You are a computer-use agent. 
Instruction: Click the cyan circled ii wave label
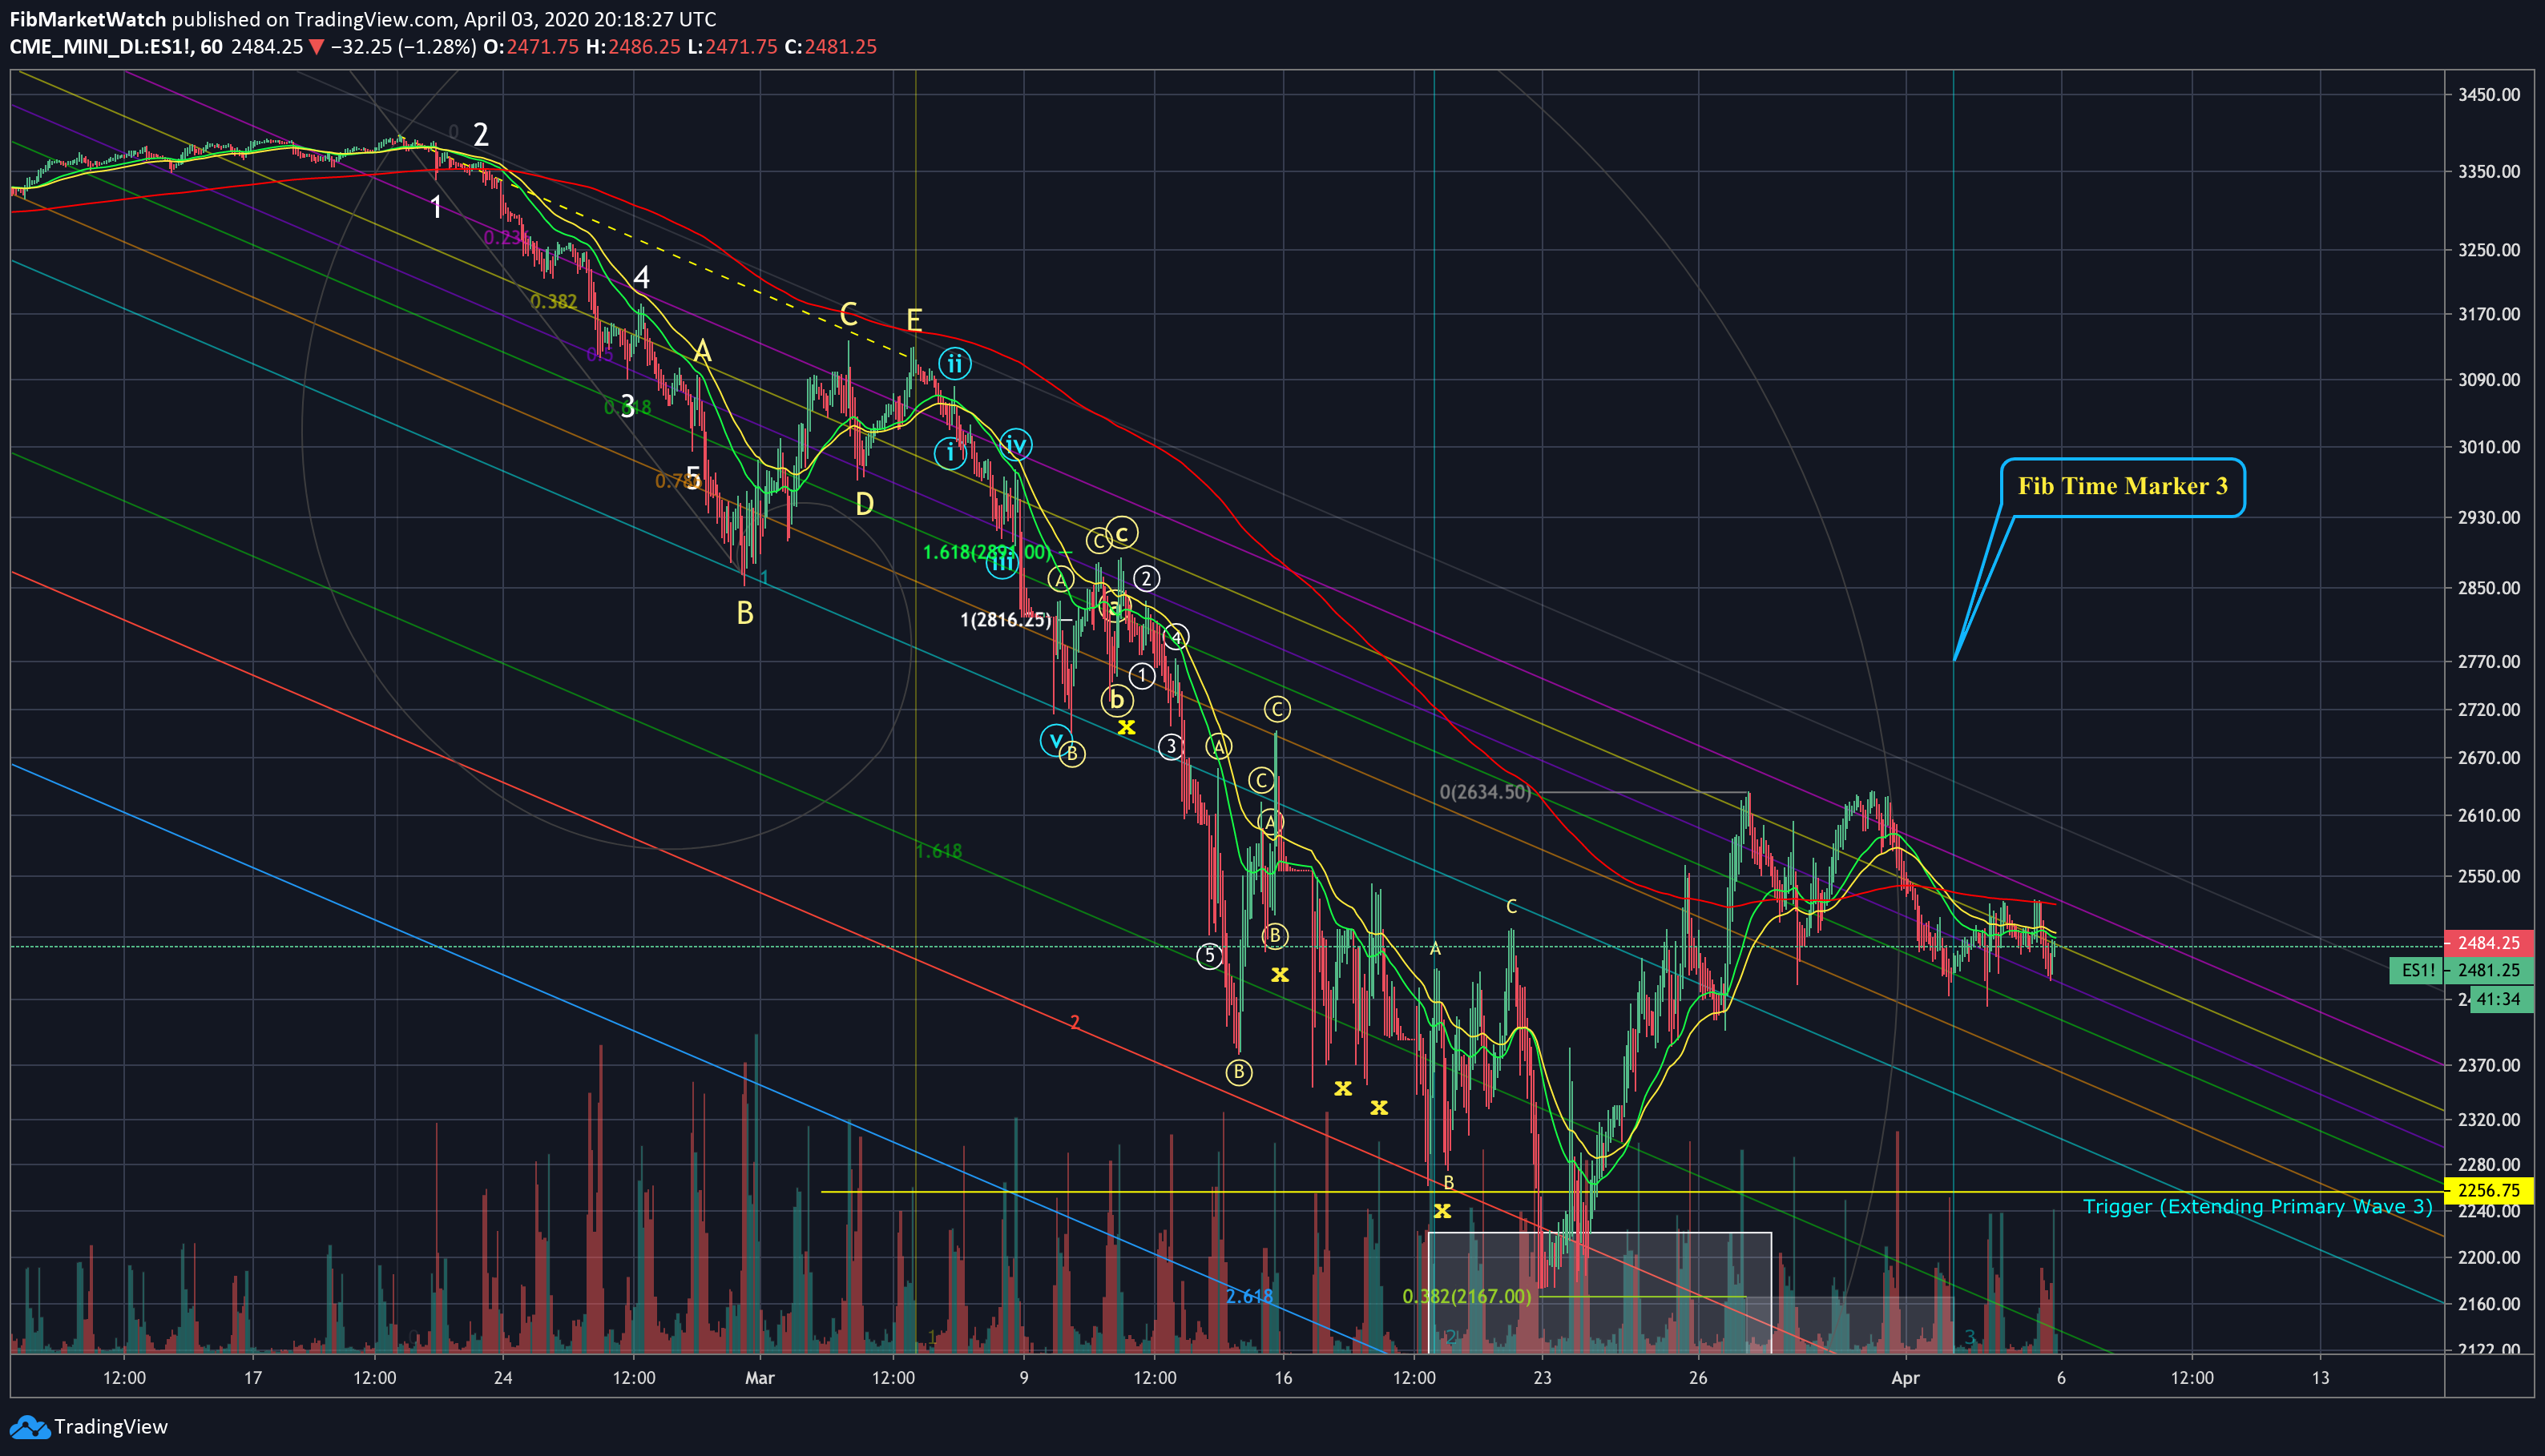click(x=954, y=364)
